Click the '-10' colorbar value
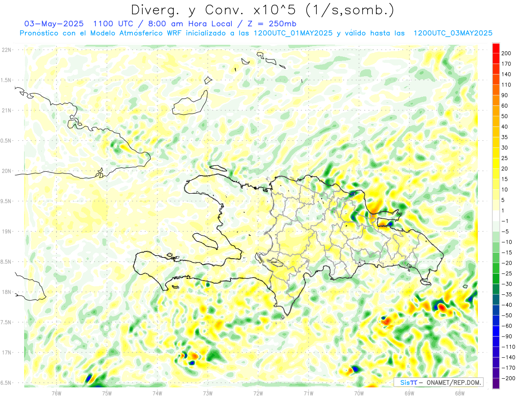The image size is (516, 399). click(507, 242)
